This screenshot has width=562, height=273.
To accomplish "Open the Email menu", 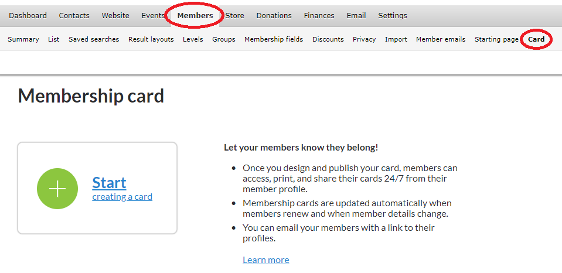I will click(x=356, y=16).
